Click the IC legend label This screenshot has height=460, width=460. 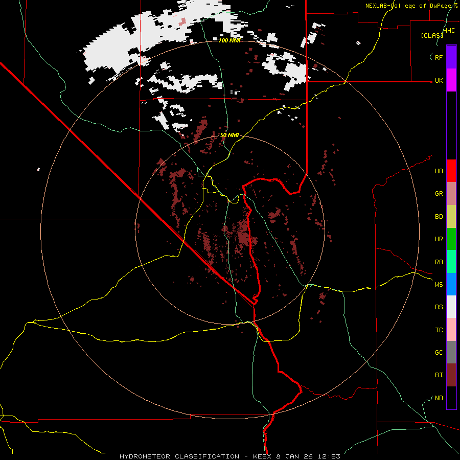[439, 330]
